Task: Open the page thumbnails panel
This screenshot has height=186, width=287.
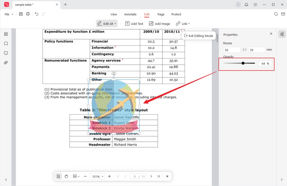Action: coord(6,34)
